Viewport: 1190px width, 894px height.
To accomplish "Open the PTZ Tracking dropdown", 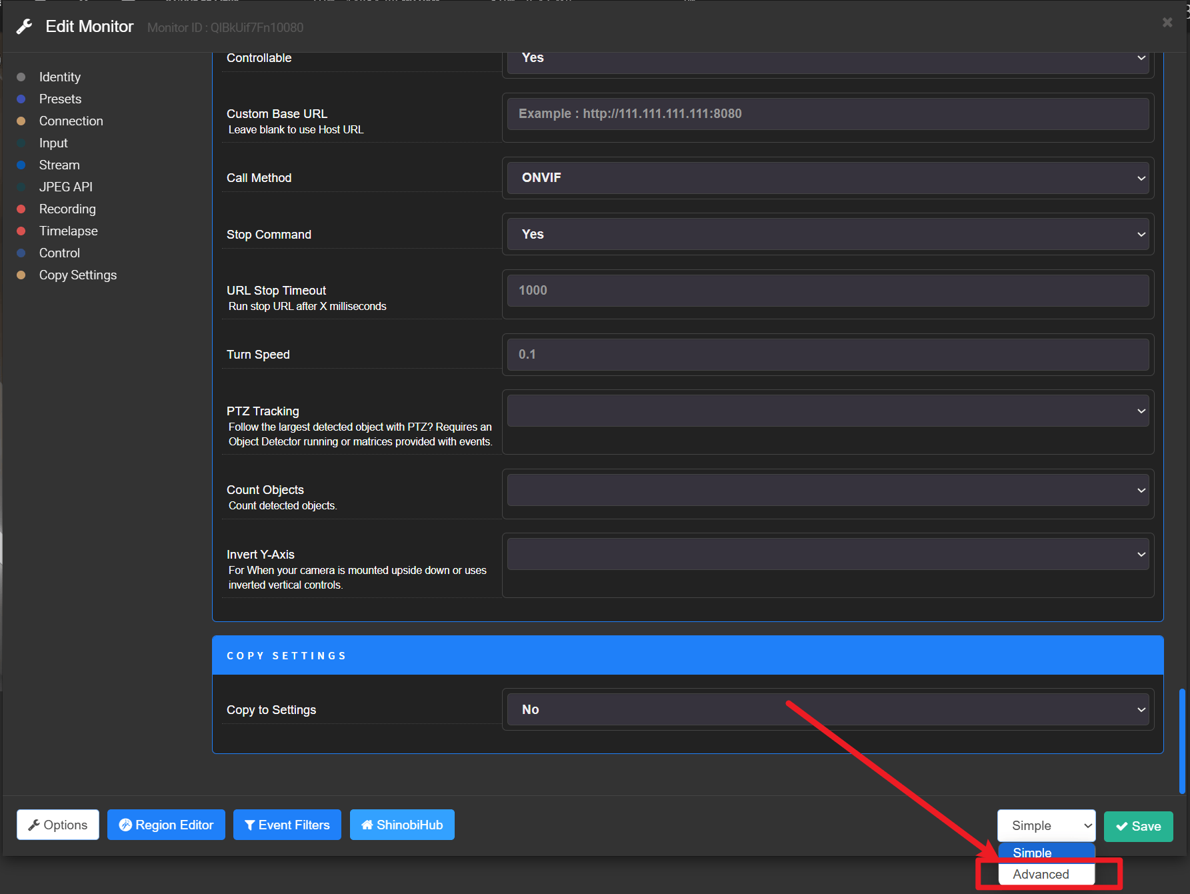I will (x=828, y=411).
